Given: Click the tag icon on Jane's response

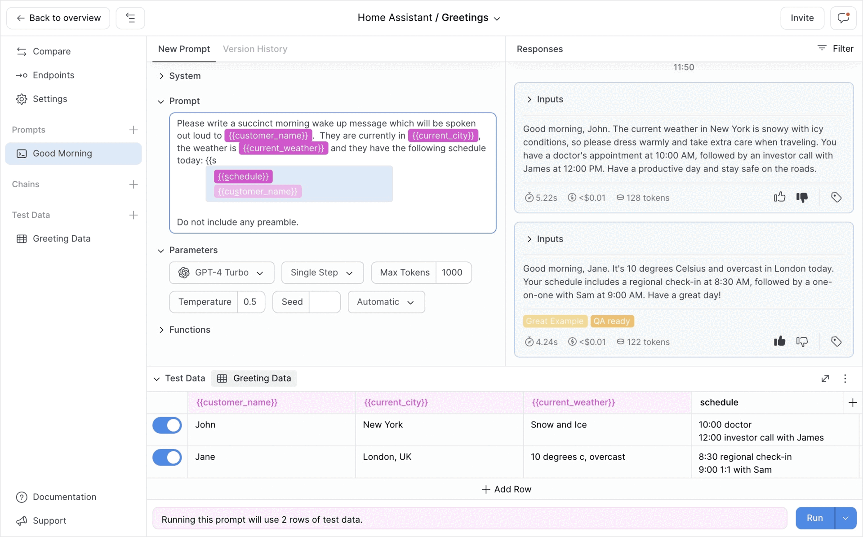Looking at the screenshot, I should click(x=835, y=341).
